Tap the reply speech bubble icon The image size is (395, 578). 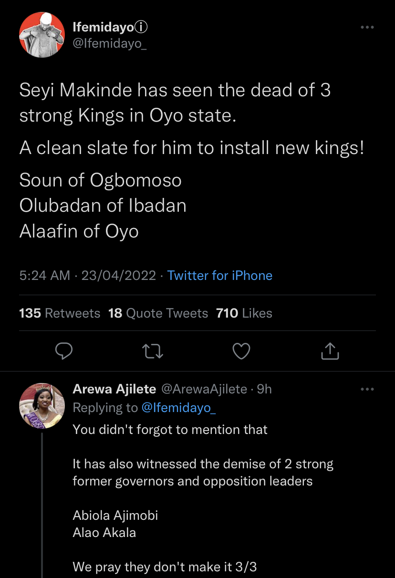(x=64, y=351)
